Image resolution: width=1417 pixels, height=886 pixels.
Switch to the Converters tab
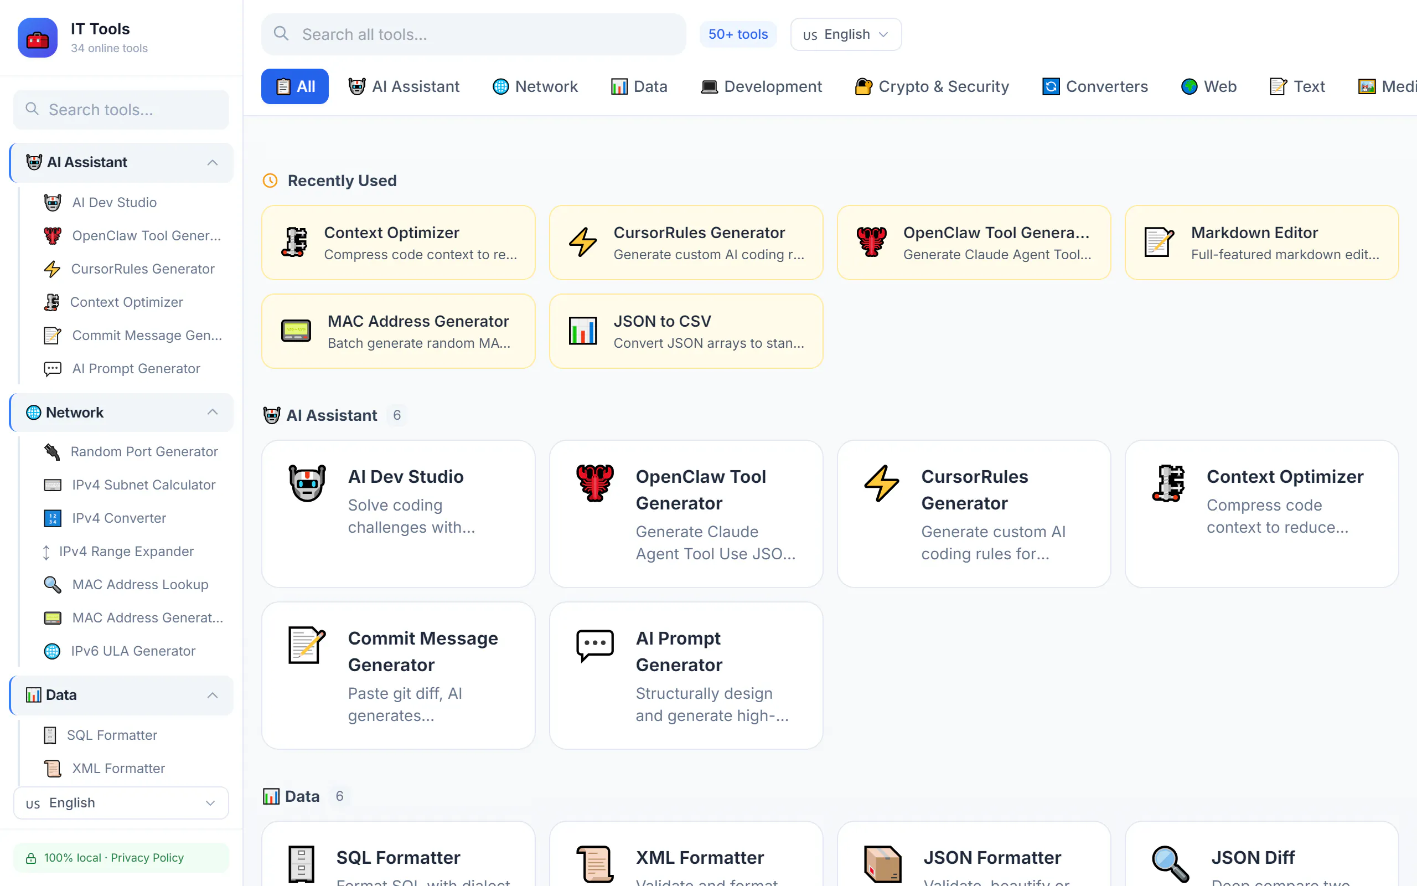pos(1095,87)
